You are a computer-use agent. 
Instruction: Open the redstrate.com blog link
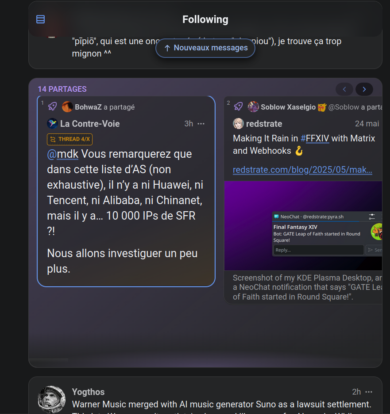point(302,170)
